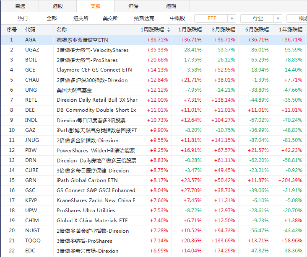Select the INDL ticker code
This screenshot has height=257, width=307.
pyautogui.click(x=31, y=120)
